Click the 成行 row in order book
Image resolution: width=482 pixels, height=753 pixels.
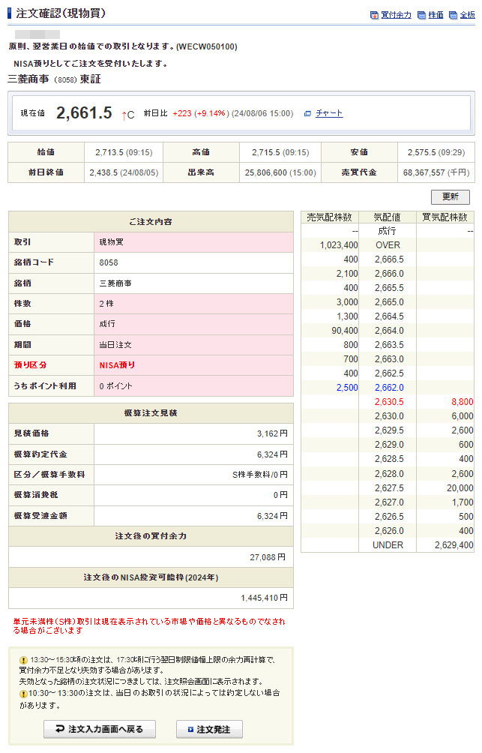388,231
